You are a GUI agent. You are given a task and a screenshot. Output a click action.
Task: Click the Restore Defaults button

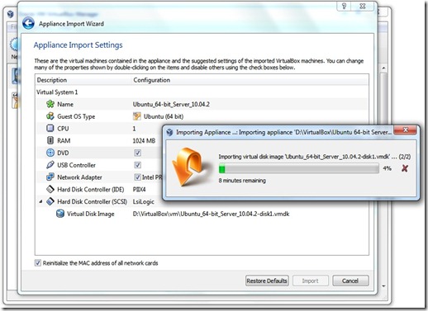pos(267,280)
